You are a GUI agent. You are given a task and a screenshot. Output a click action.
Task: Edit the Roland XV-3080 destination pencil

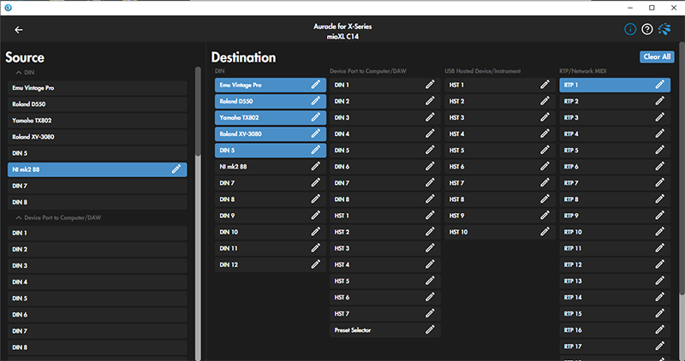315,133
